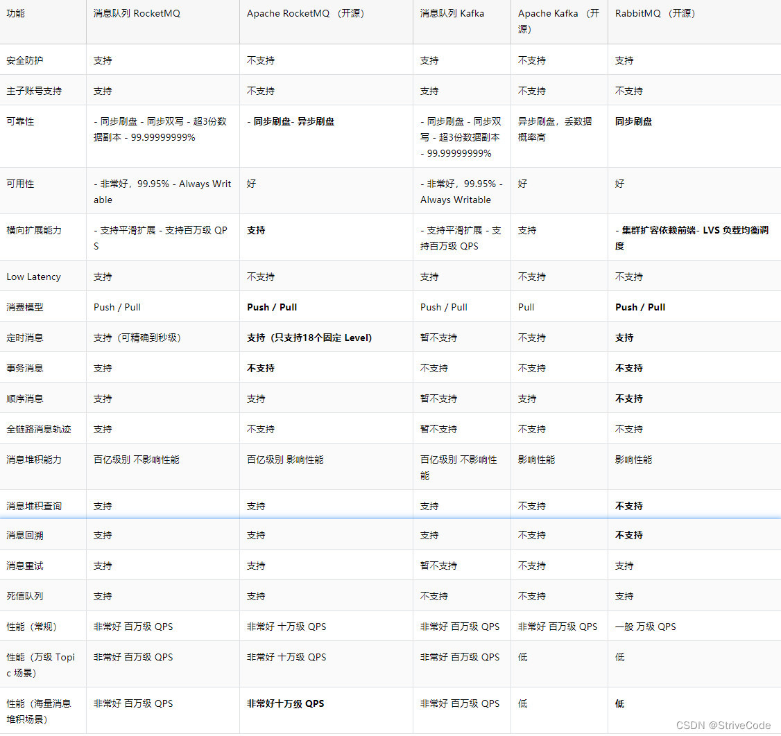This screenshot has width=781, height=736.
Task: Select the '集群扩容依赖前端- LVS 负载均衡调度' cell
Action: tap(692, 238)
